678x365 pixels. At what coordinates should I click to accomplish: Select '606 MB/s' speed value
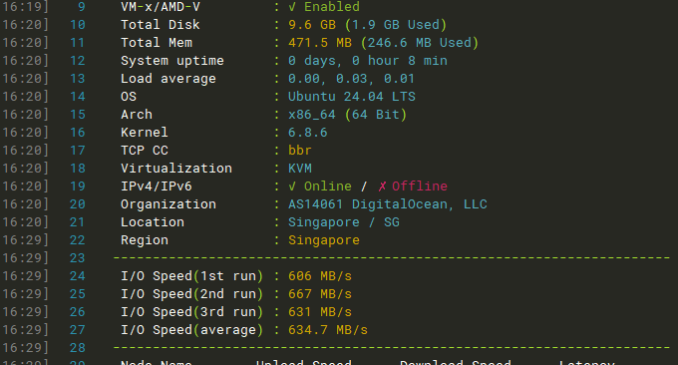click(x=320, y=276)
